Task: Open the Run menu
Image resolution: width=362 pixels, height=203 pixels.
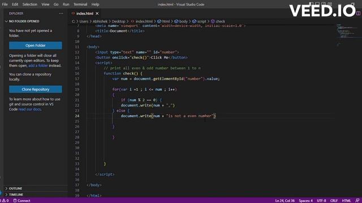Action: [x=66, y=5]
